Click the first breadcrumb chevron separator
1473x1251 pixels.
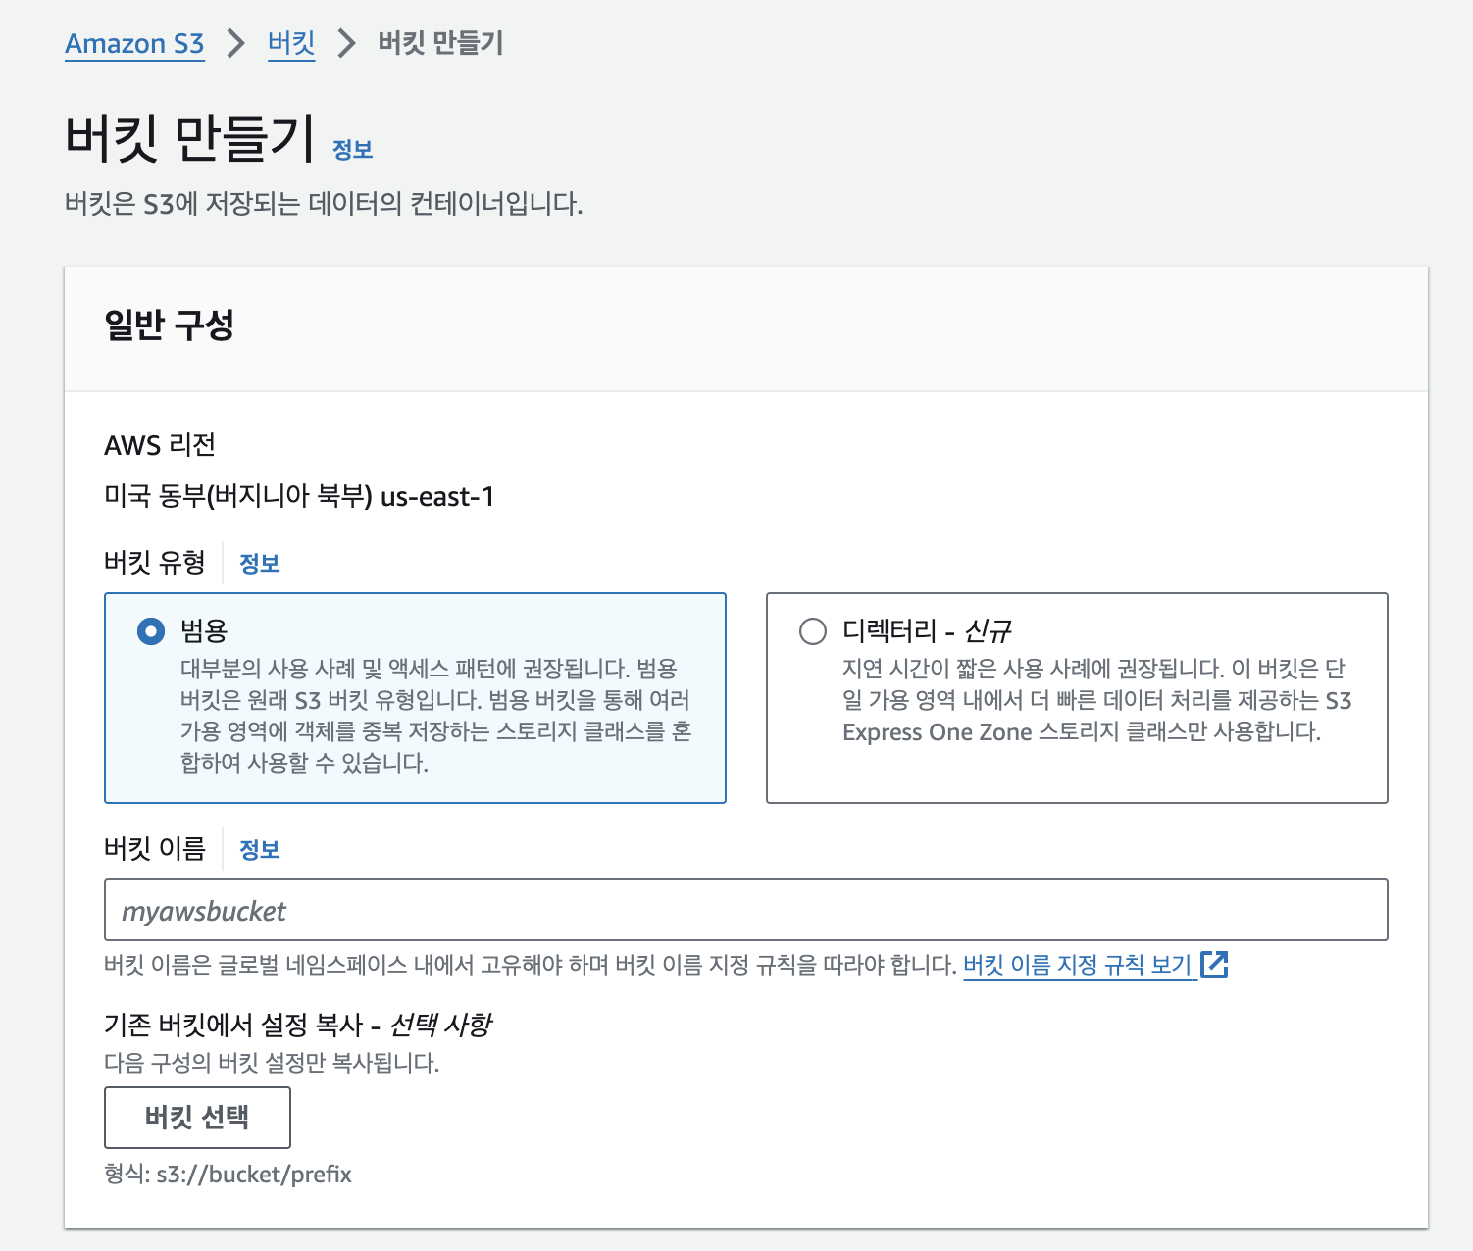click(235, 44)
